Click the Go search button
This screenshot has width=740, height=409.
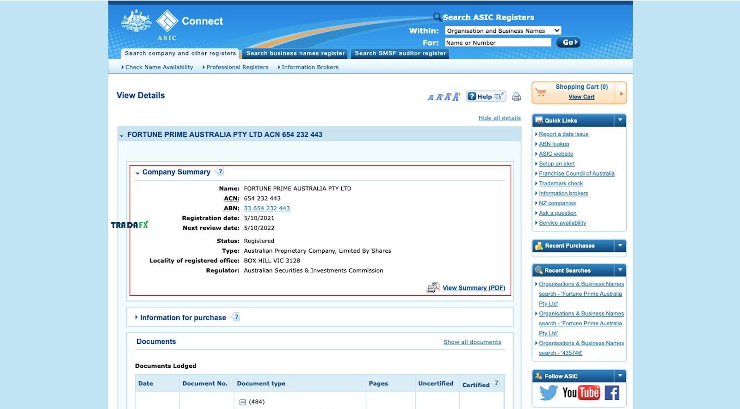pyautogui.click(x=568, y=43)
